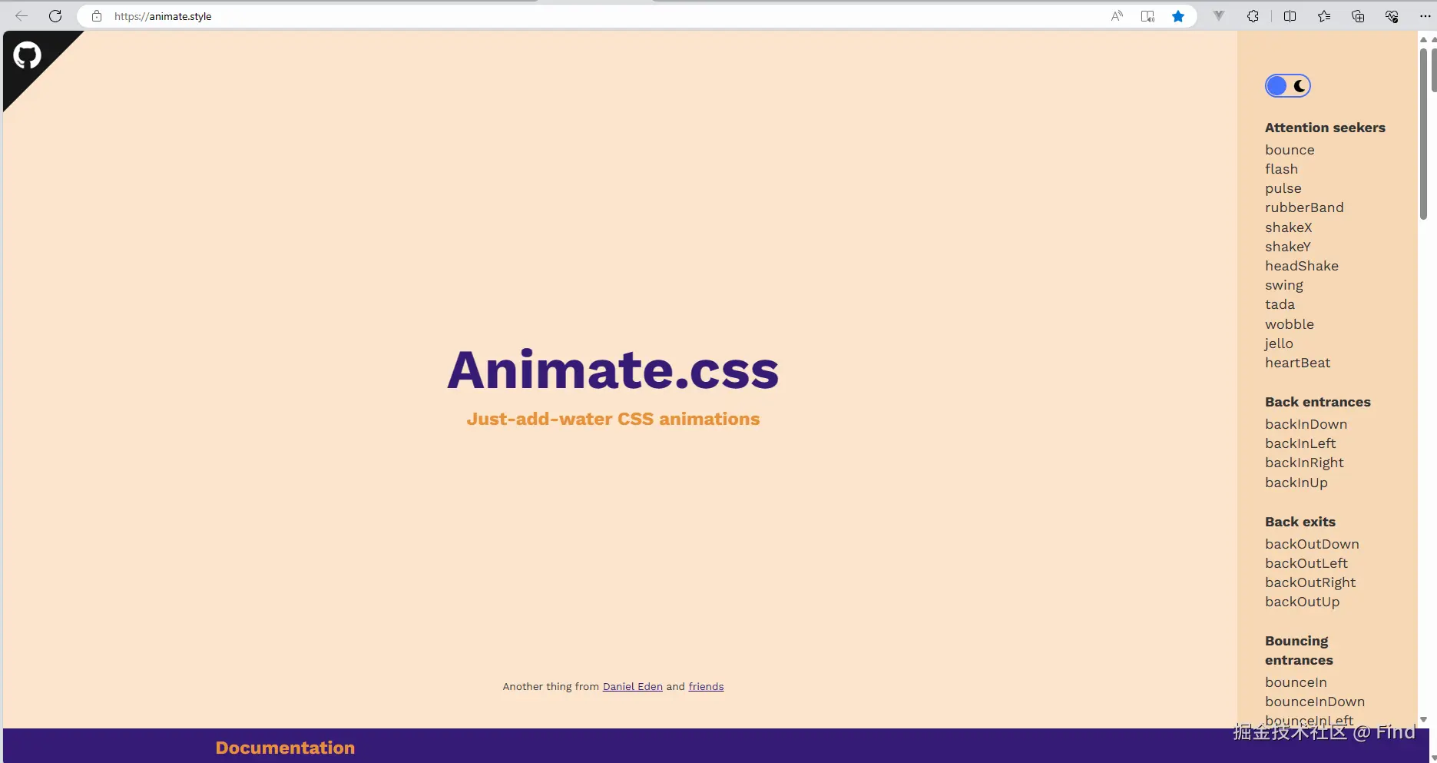
Task: View site information lock icon
Action: tap(97, 16)
